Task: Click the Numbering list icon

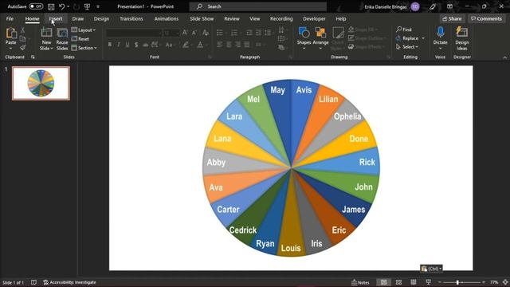Action: [x=234, y=33]
